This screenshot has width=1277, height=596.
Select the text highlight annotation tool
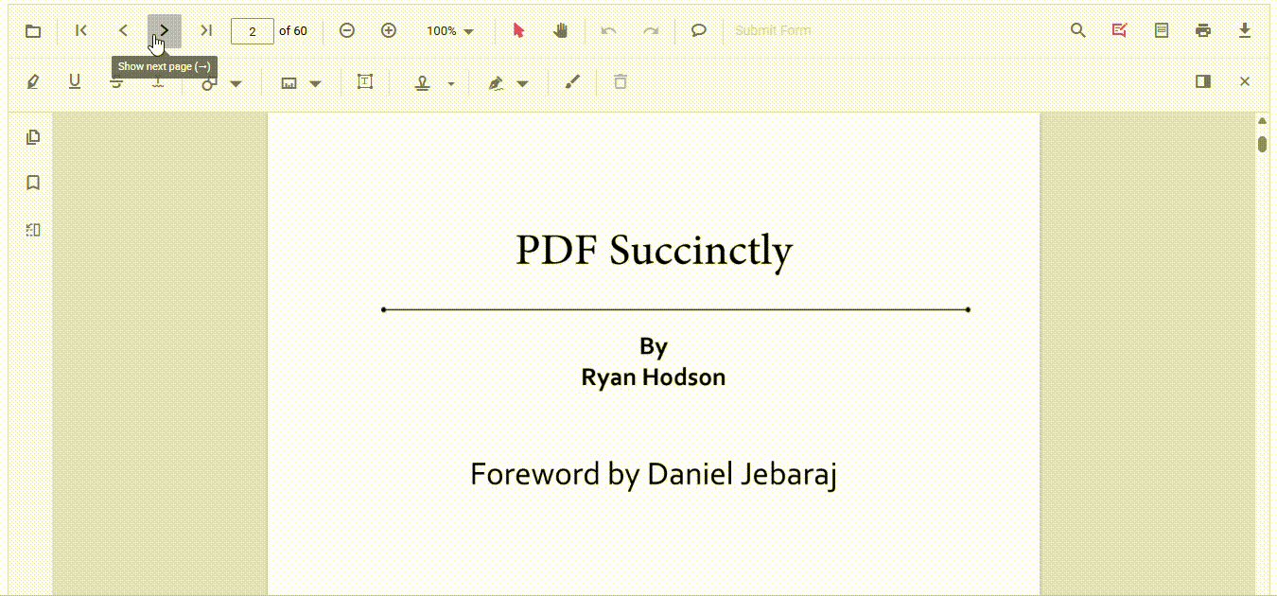[33, 82]
